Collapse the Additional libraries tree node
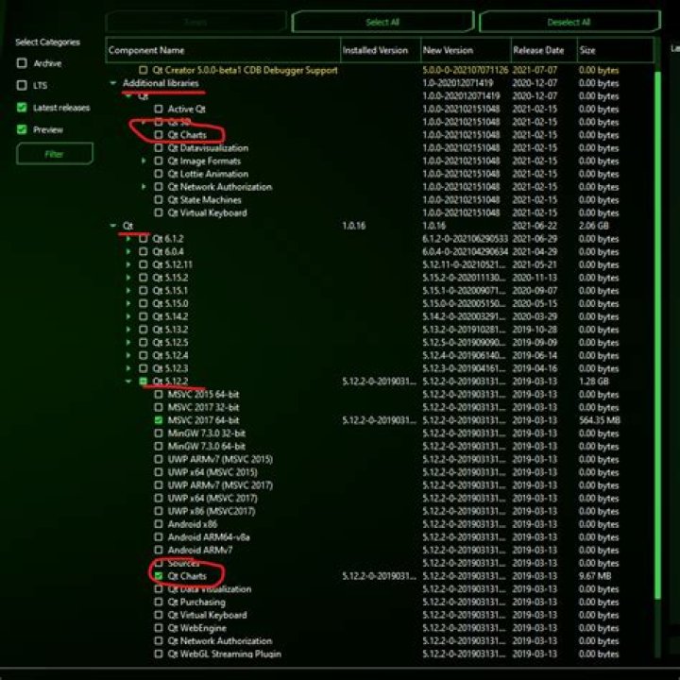The width and height of the screenshot is (680, 680). (113, 82)
